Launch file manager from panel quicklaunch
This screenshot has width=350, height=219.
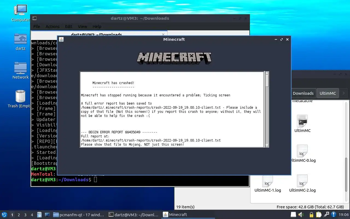click(39, 215)
